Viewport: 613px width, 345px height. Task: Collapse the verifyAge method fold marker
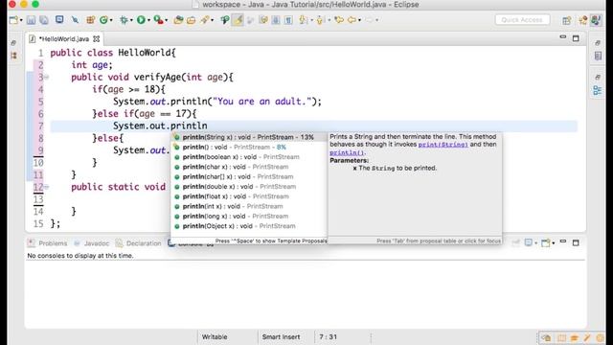[x=46, y=77]
